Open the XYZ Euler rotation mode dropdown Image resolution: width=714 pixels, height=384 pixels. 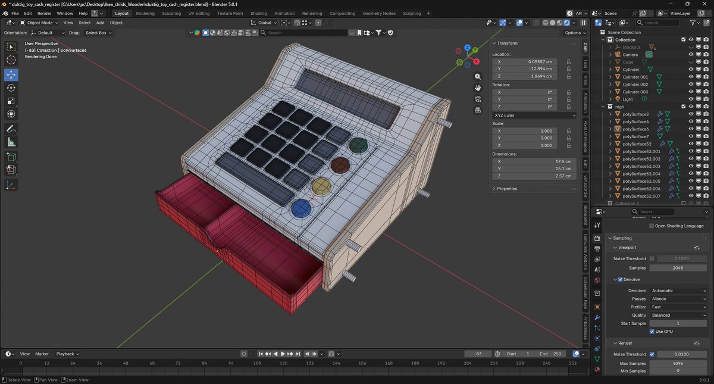click(534, 115)
